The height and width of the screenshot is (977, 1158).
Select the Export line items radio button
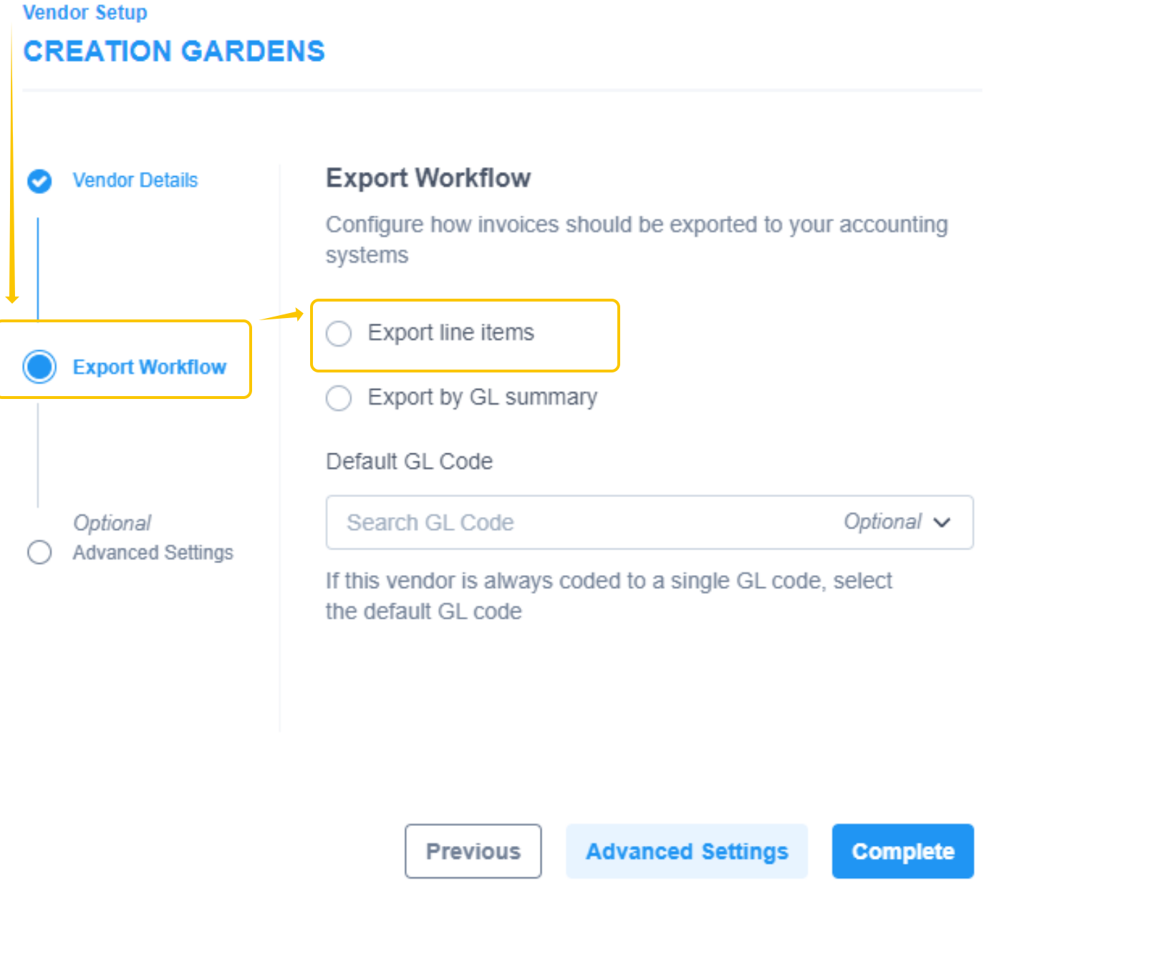[x=339, y=333]
